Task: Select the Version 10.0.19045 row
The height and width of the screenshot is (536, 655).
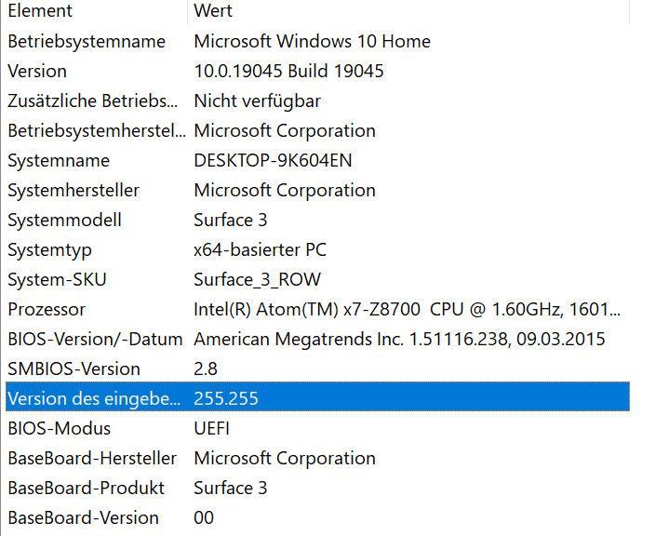Action: 37,71
